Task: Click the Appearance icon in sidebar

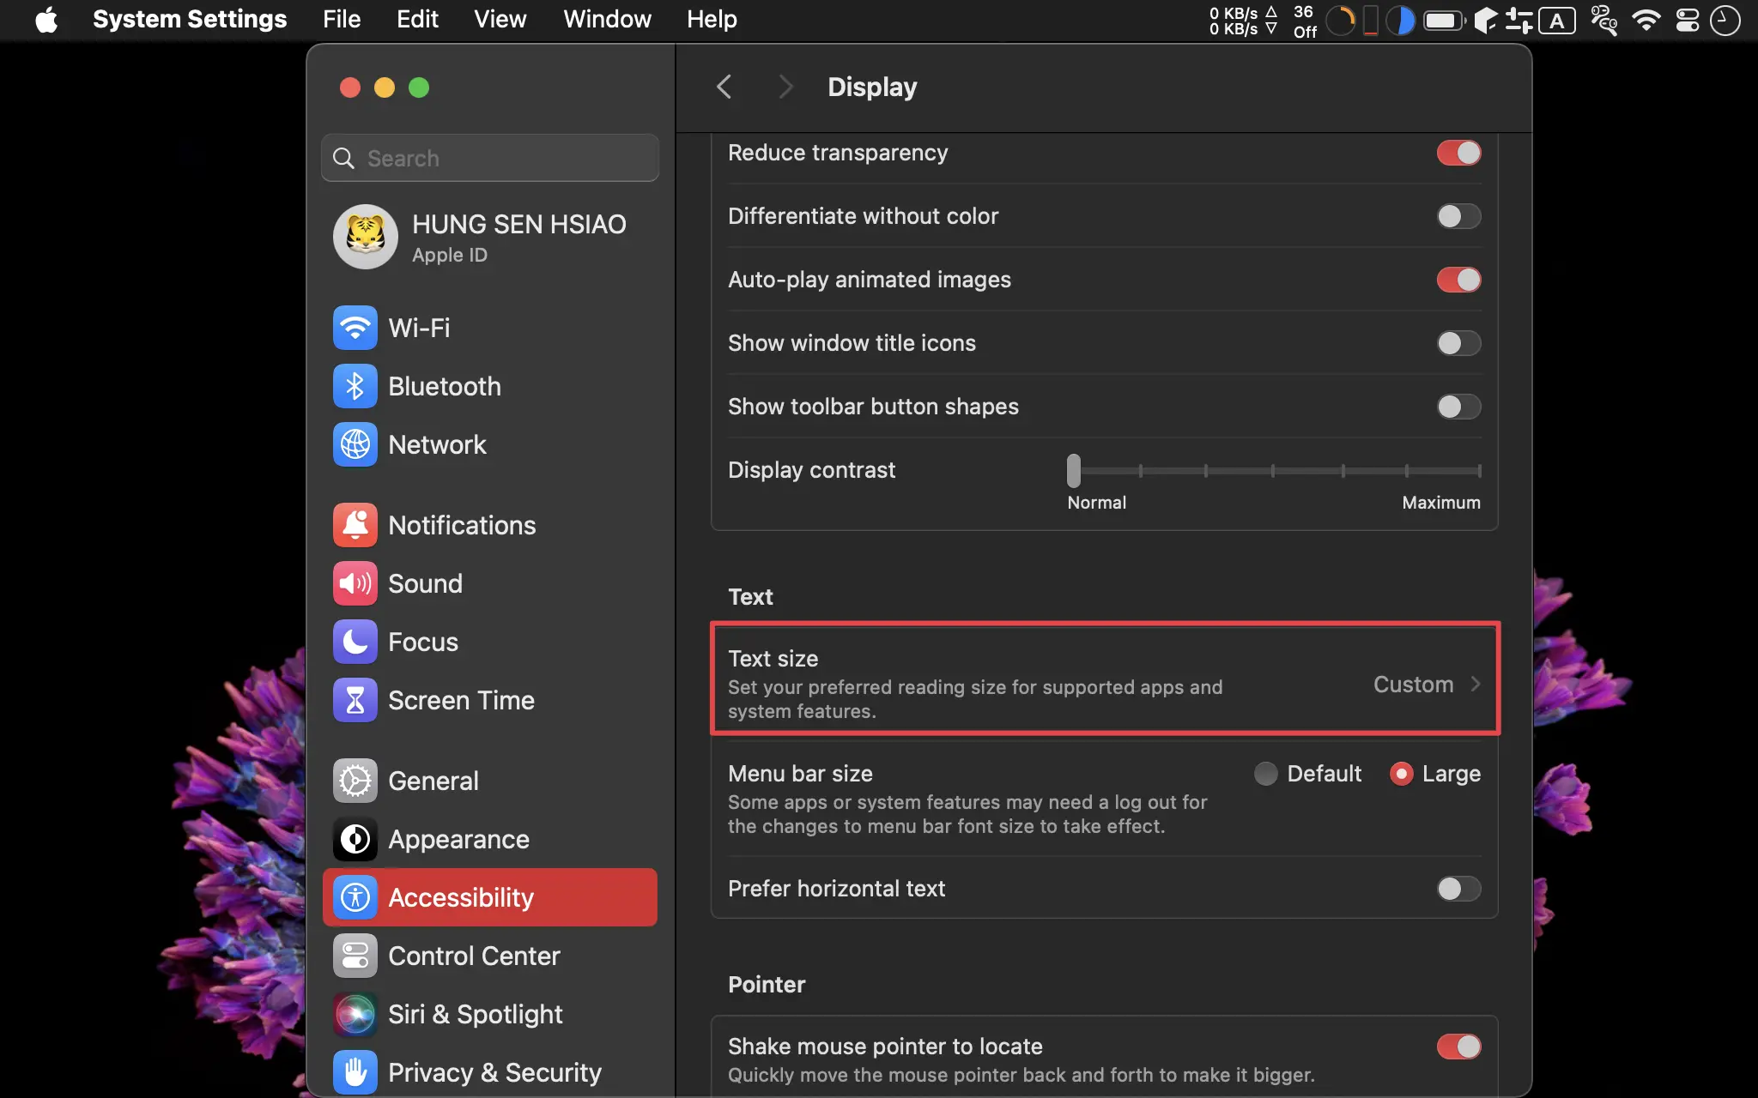Action: click(355, 839)
